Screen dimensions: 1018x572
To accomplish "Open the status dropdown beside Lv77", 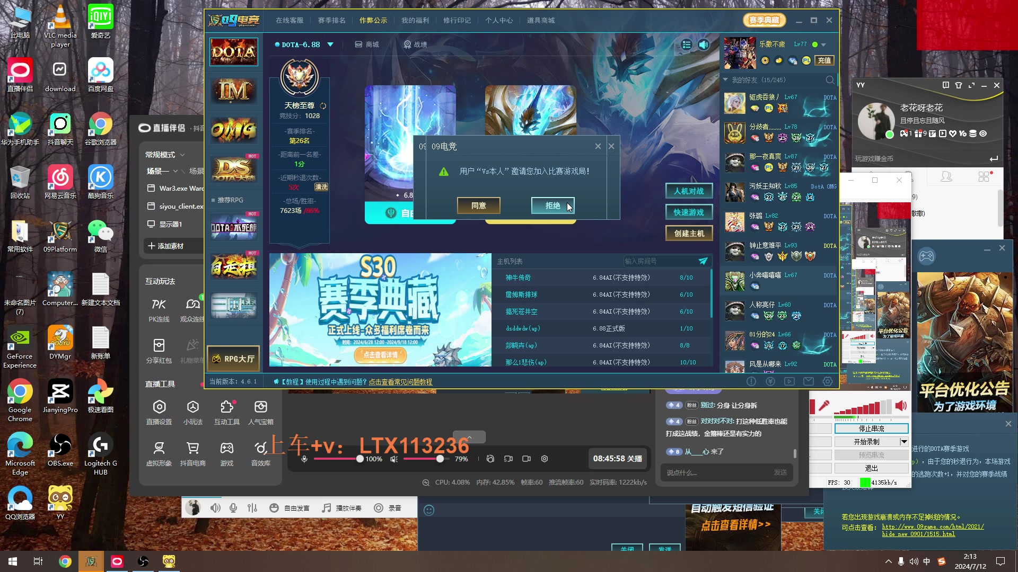I will click(823, 45).
